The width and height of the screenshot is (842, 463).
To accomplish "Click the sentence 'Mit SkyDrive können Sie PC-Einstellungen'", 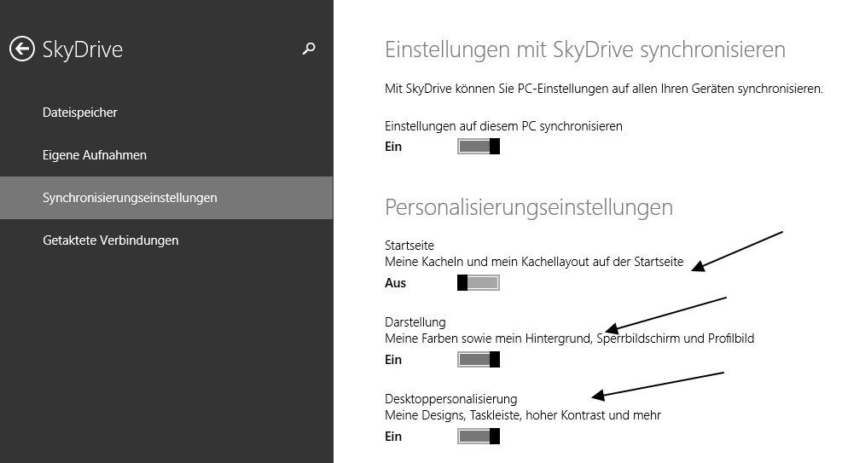I will [x=497, y=89].
